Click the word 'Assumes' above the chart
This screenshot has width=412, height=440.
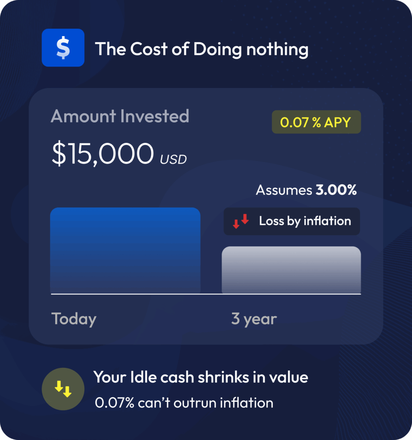click(284, 190)
